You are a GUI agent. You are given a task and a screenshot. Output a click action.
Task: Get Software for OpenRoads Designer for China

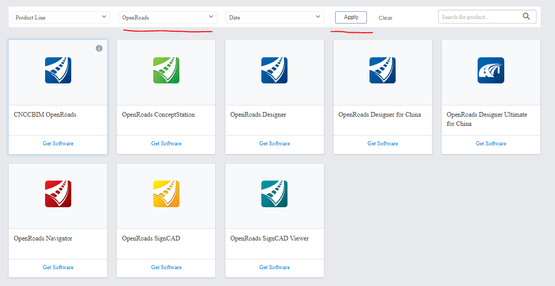point(383,144)
